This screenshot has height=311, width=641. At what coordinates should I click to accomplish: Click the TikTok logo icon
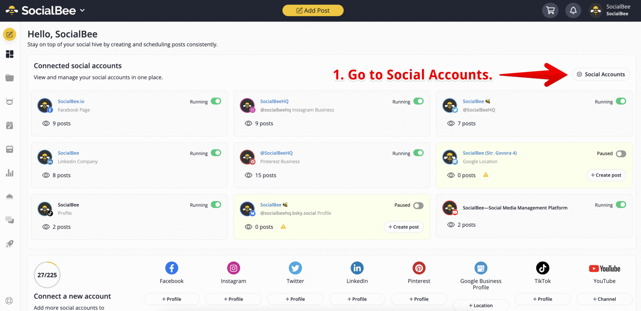tap(542, 268)
